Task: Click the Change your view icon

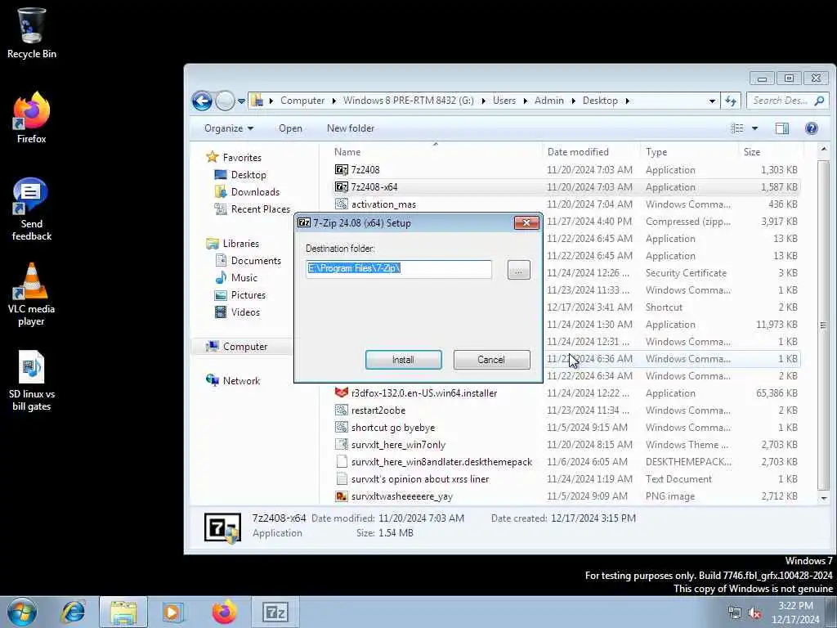Action: click(x=737, y=128)
